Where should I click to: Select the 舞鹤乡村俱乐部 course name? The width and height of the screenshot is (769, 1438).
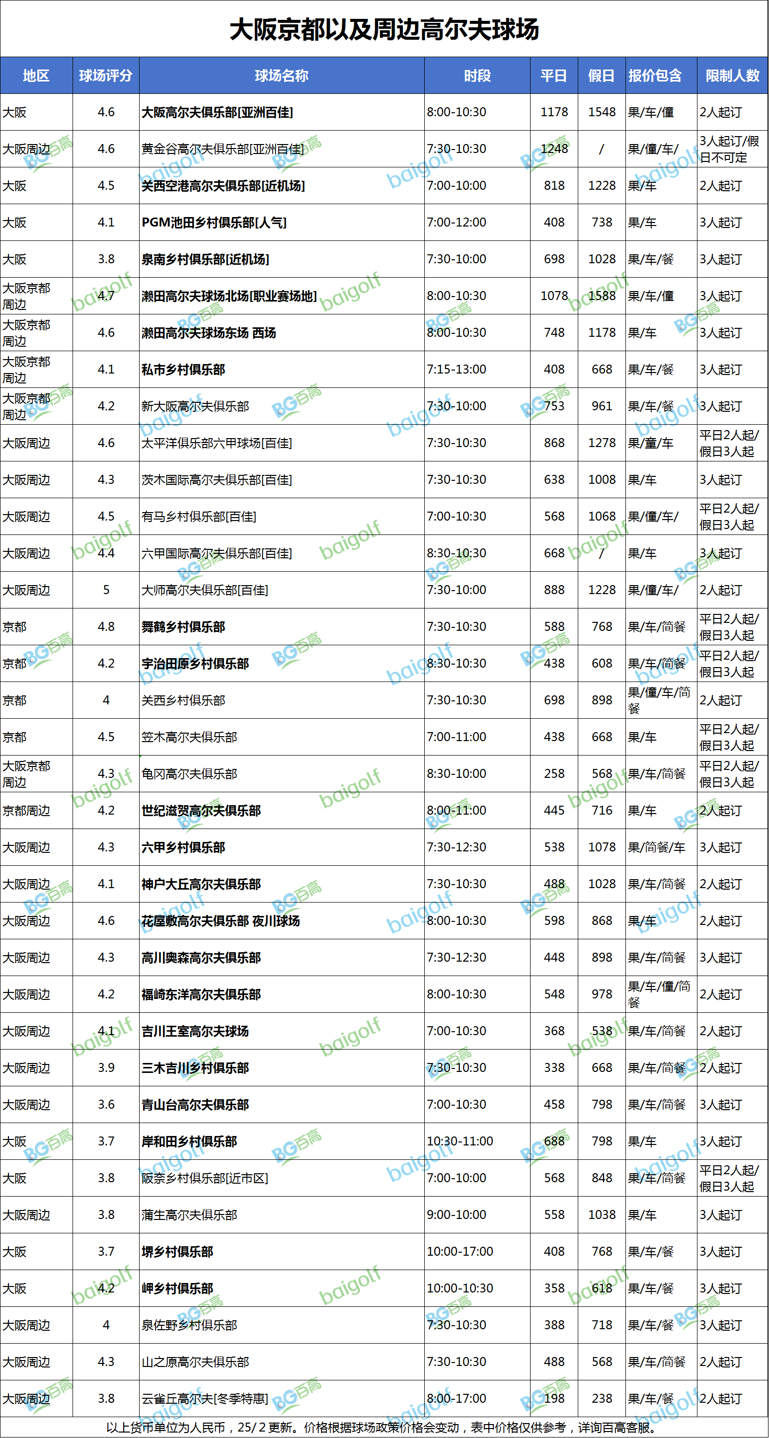(183, 627)
